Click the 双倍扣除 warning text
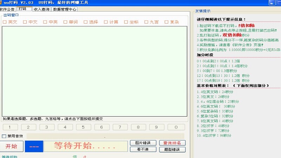This screenshot has height=158, width=281. [x=232, y=35]
